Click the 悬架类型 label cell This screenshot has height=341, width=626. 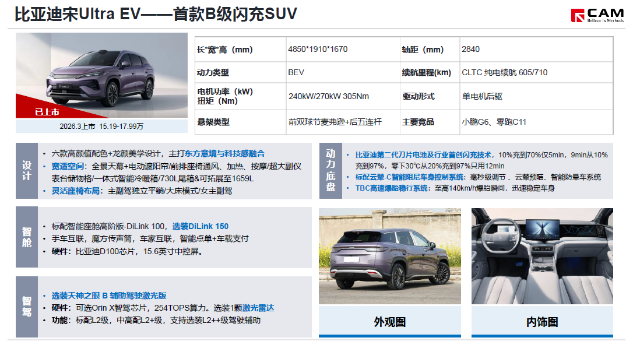click(240, 122)
